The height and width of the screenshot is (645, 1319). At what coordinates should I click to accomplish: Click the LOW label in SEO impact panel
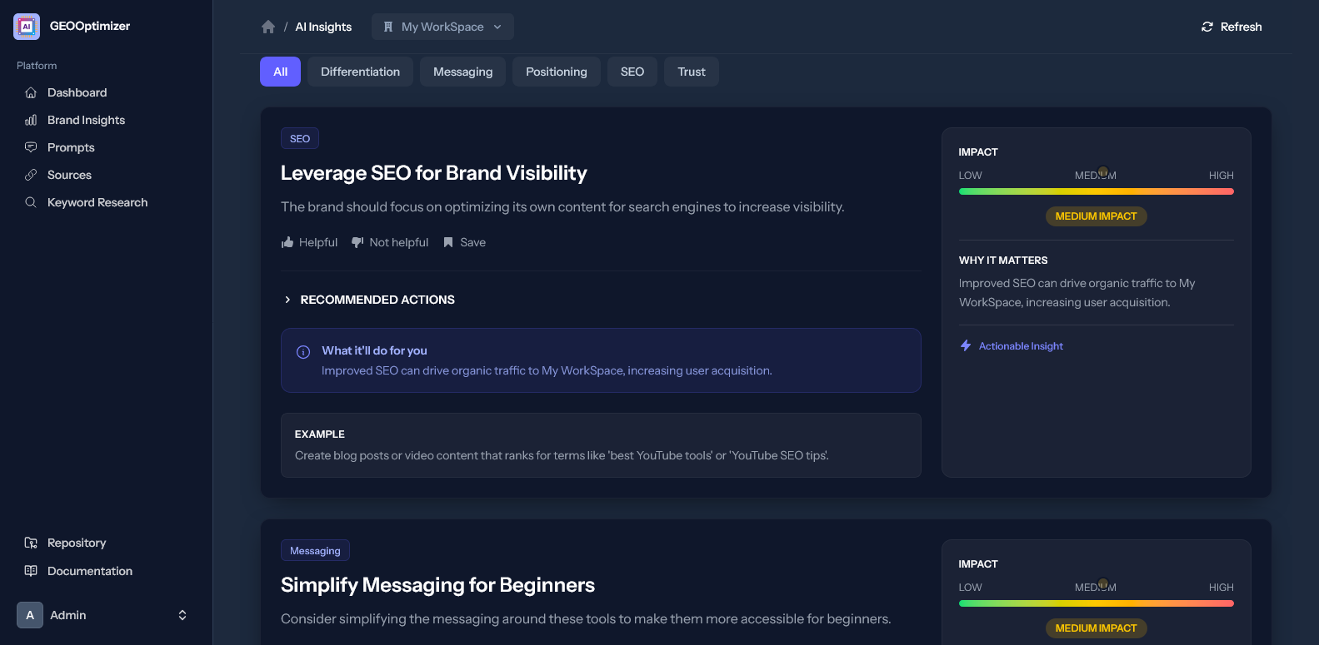pos(970,176)
